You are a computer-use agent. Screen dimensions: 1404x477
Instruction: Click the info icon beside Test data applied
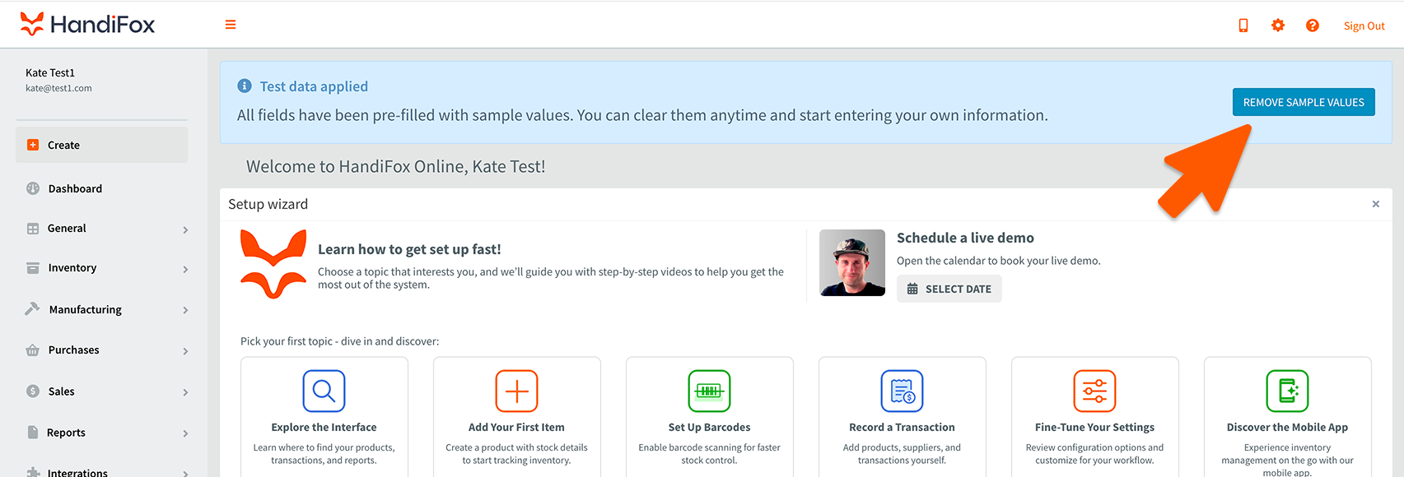(x=245, y=86)
